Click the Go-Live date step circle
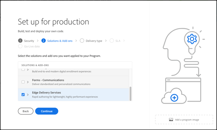This screenshot has width=217, height=130. click(x=20, y=46)
